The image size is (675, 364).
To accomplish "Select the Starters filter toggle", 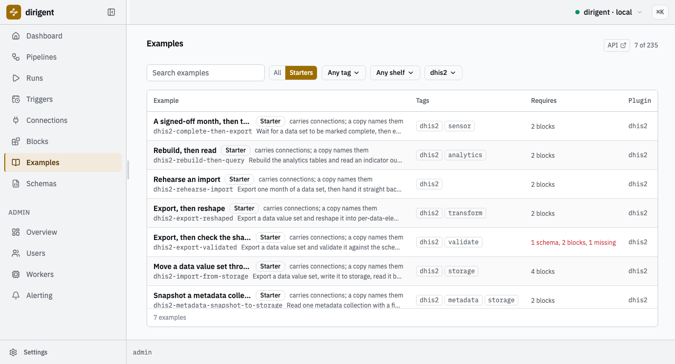I will pos(301,73).
